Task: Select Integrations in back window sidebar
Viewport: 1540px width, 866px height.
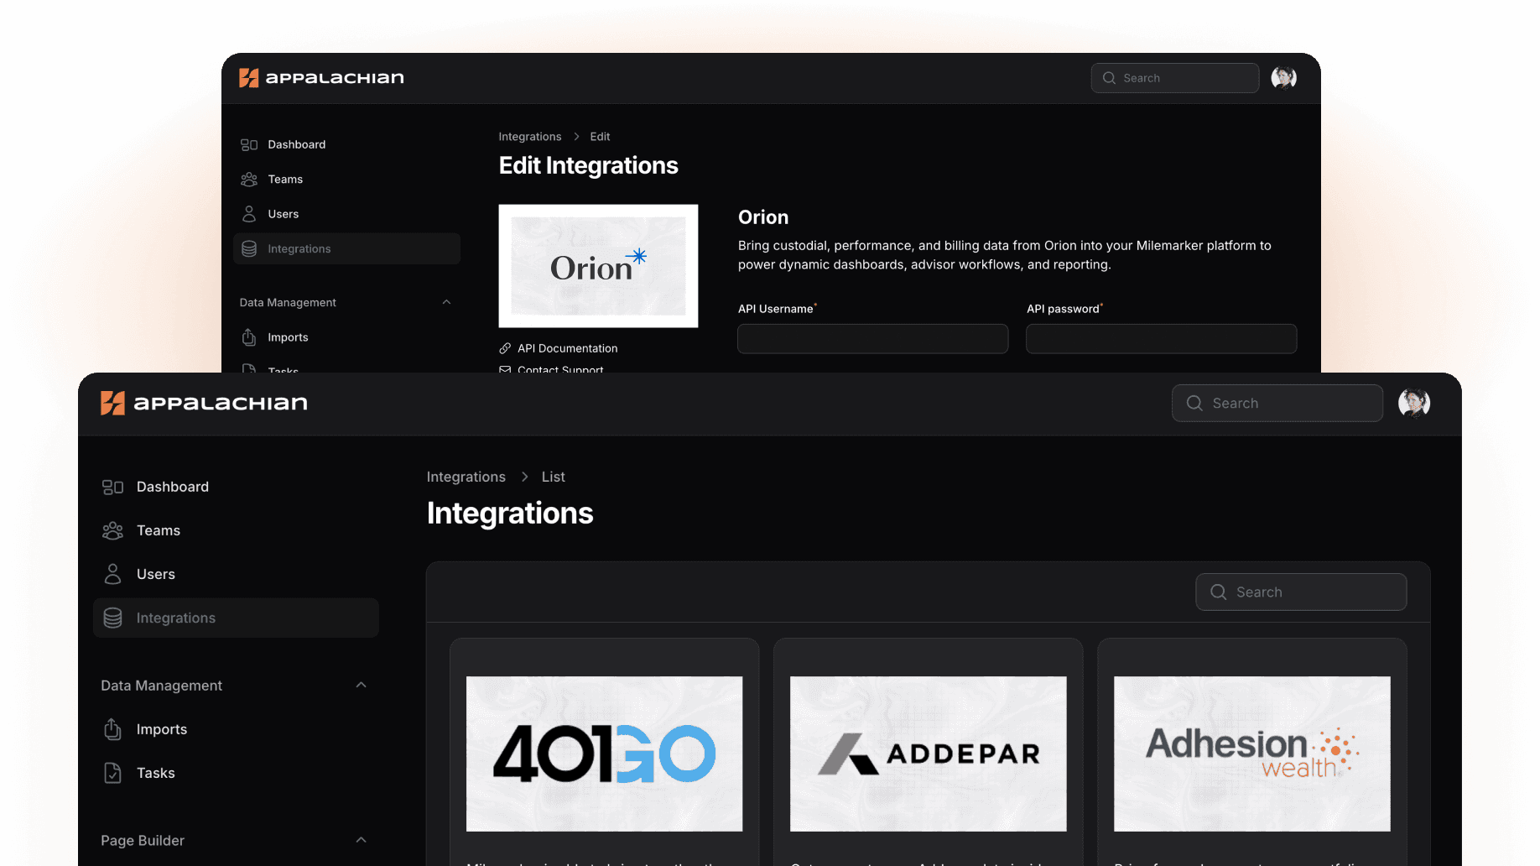Action: pos(346,248)
